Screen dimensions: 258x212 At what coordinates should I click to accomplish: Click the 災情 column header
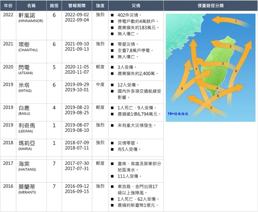click(x=136, y=6)
